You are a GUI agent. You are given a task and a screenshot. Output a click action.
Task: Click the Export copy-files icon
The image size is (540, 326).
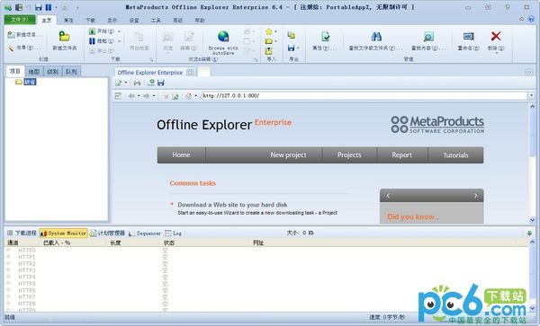(292, 35)
